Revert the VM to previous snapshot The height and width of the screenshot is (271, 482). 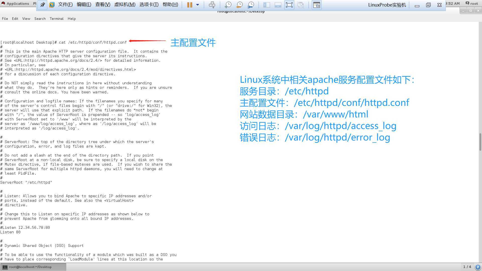tap(239, 5)
